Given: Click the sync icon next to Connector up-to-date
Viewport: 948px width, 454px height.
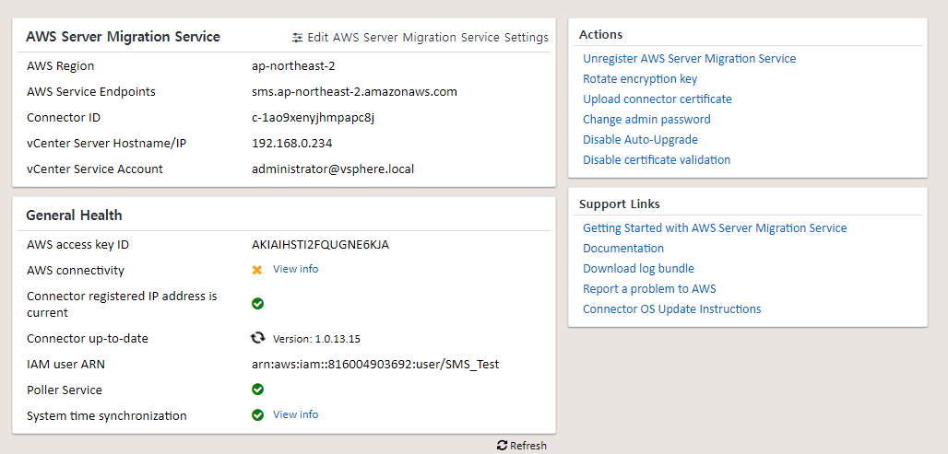Looking at the screenshot, I should [257, 338].
